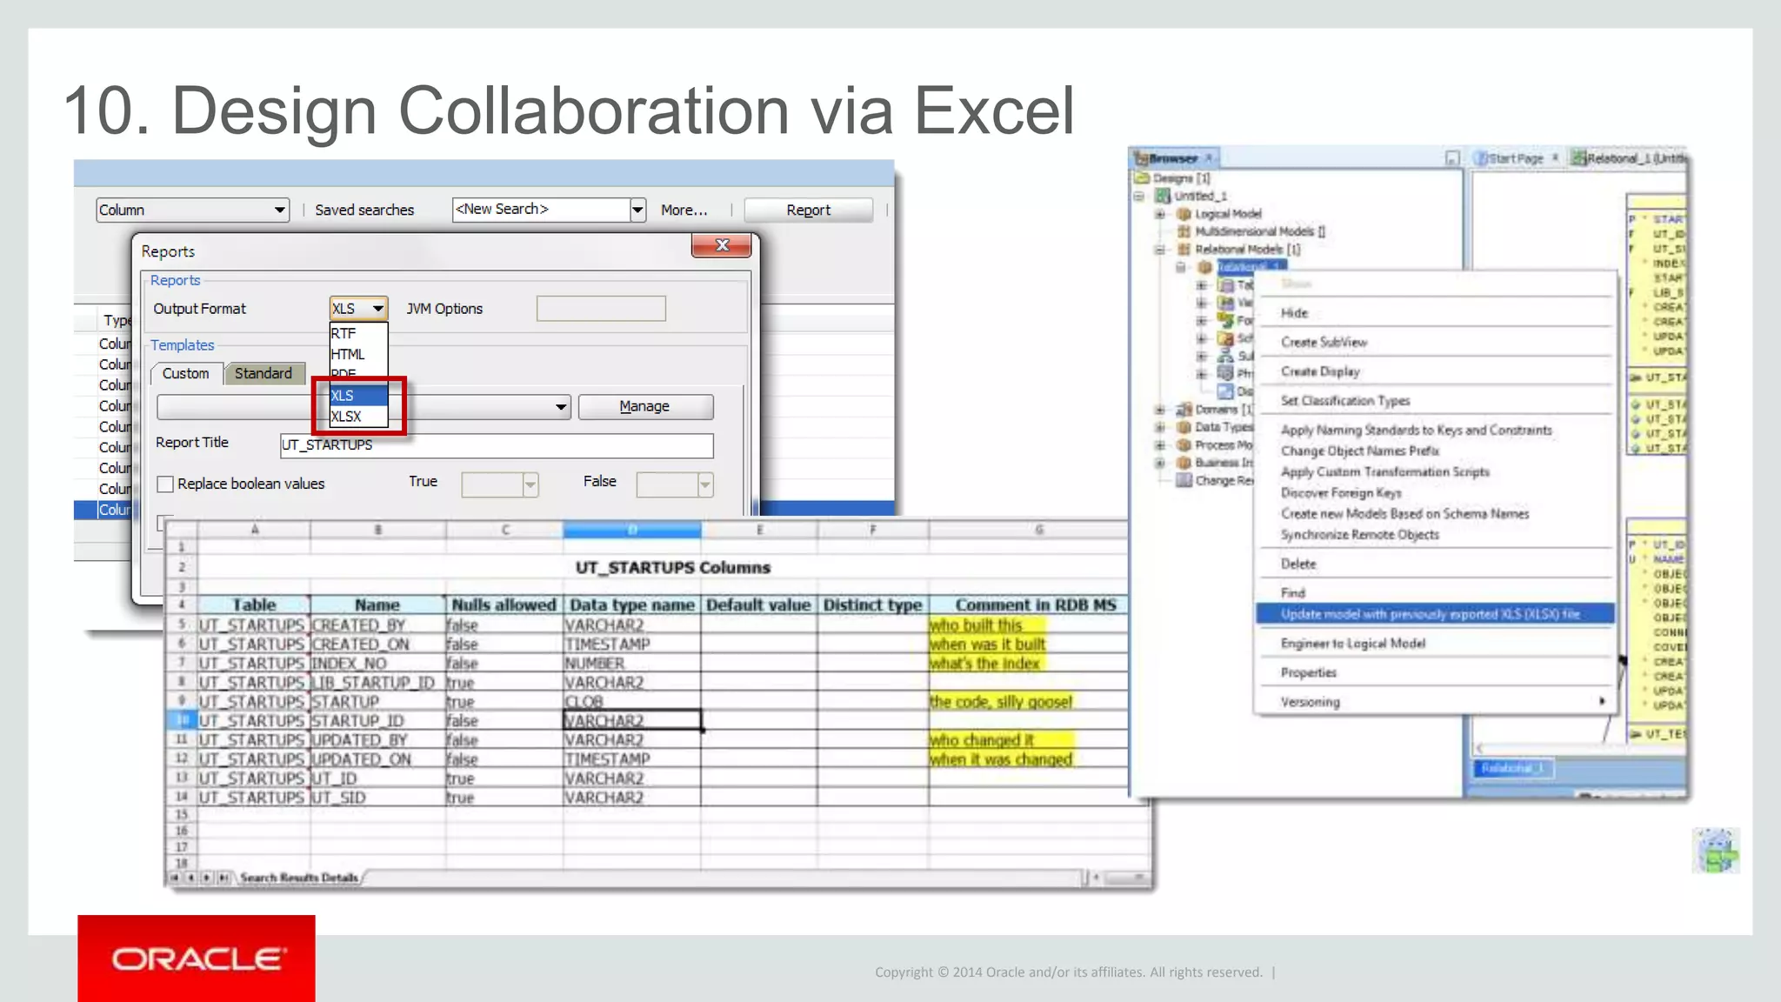The width and height of the screenshot is (1781, 1002).
Task: Click the Displays node icon
Action: click(x=1226, y=391)
